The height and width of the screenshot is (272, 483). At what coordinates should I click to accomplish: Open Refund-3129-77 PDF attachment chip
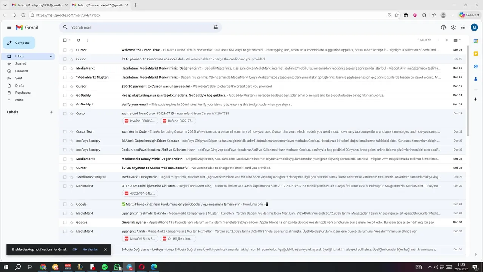[178, 121]
